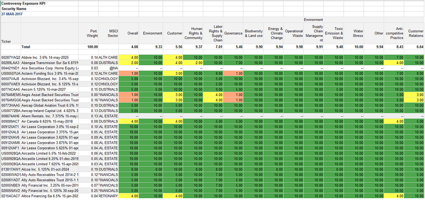Click the total Customer Relations value 6.64

point(420,47)
